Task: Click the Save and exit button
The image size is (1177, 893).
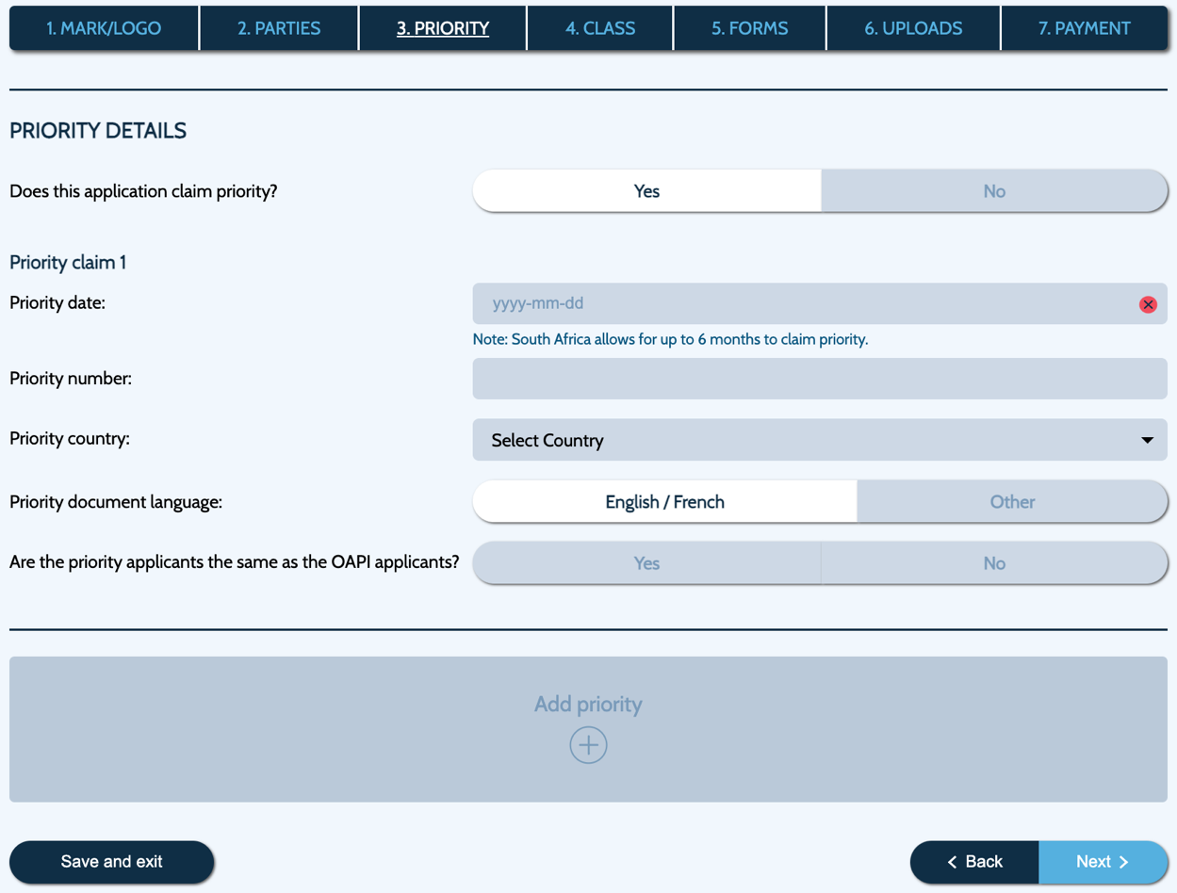Action: coord(111,862)
